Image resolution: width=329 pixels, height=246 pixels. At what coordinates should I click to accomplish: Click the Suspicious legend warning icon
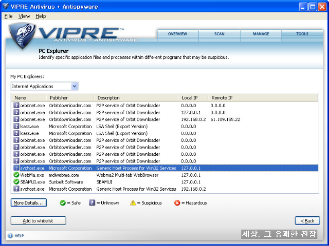click(133, 203)
